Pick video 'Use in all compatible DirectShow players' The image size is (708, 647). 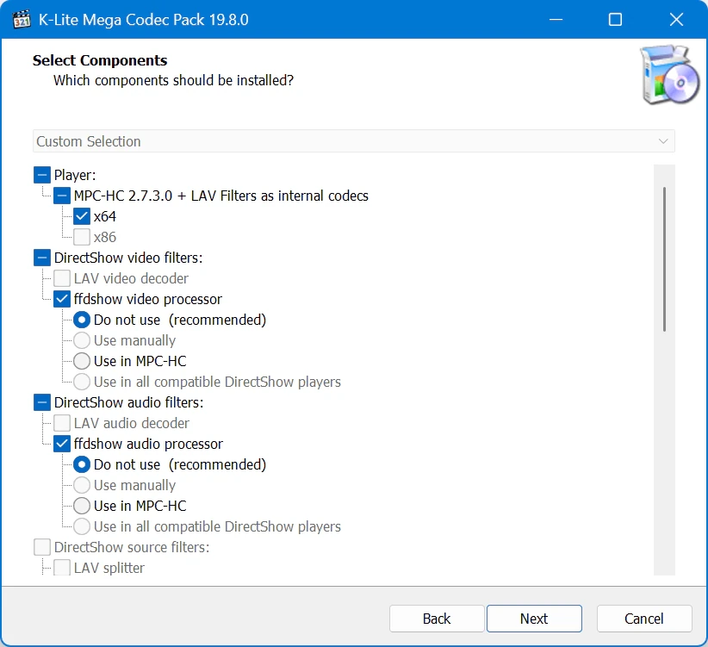pyautogui.click(x=82, y=382)
